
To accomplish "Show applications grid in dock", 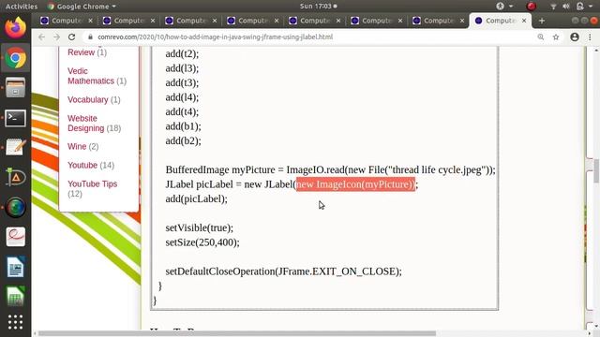I will pos(15,322).
